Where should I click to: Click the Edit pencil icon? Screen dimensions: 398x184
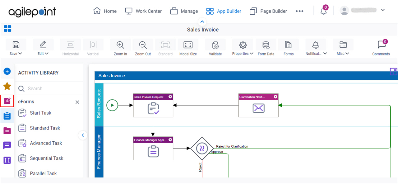(x=43, y=45)
